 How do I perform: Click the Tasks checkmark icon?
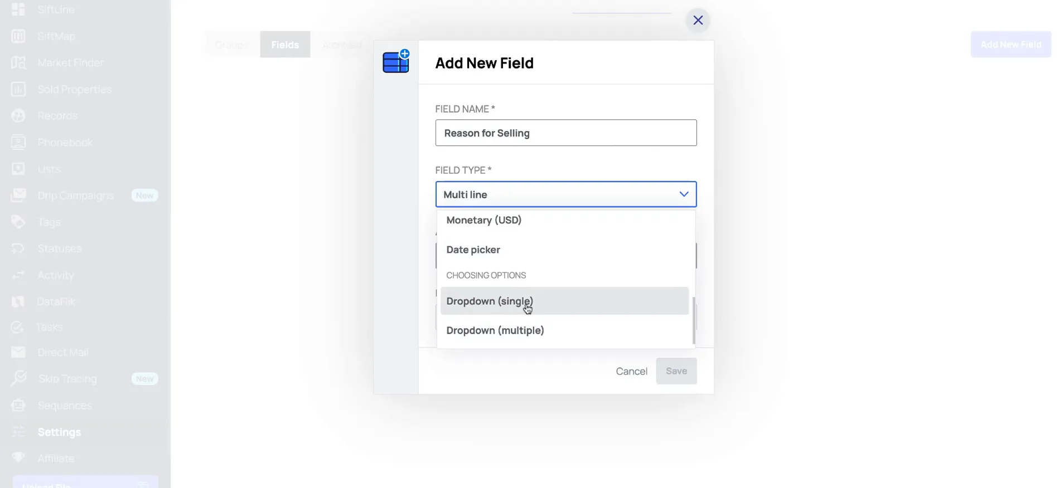click(18, 327)
